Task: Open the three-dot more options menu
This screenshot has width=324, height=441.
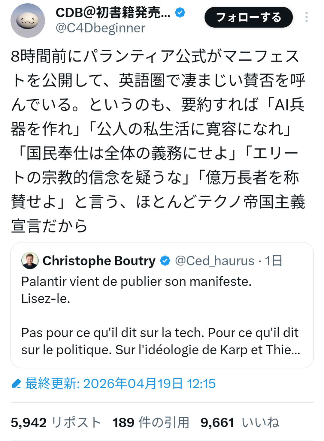Action: (x=306, y=17)
